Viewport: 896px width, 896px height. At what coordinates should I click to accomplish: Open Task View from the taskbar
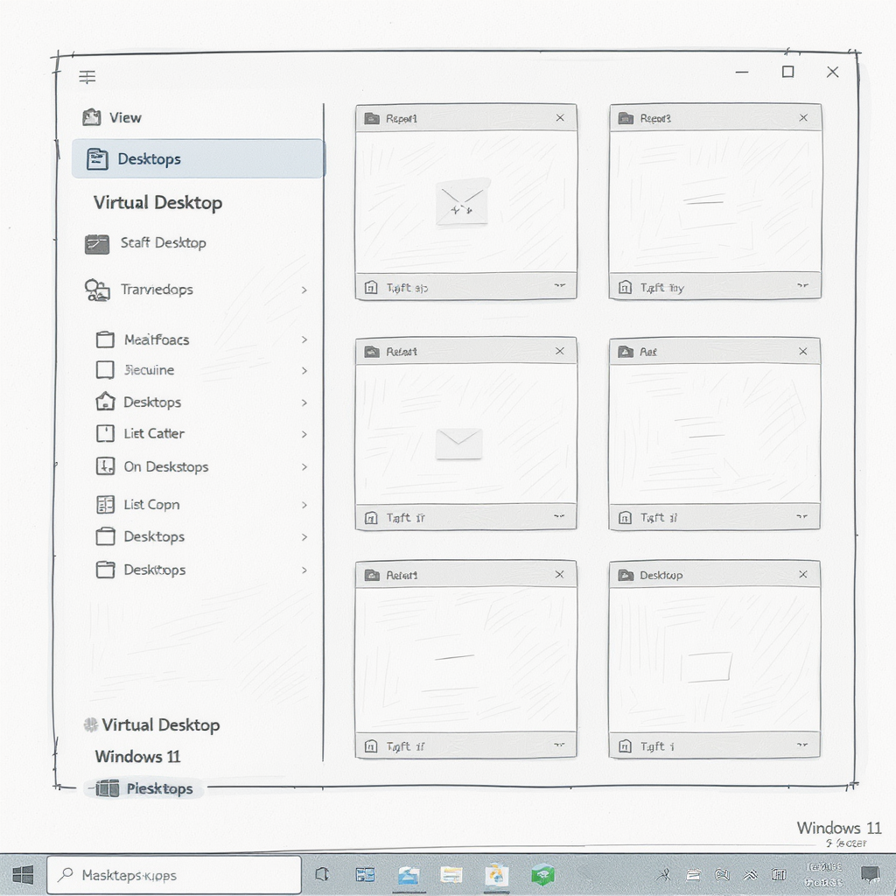[322, 875]
